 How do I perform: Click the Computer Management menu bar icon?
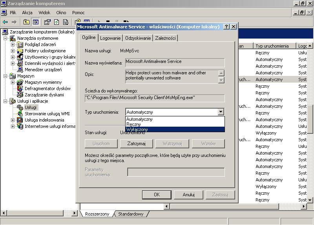(x=4, y=13)
